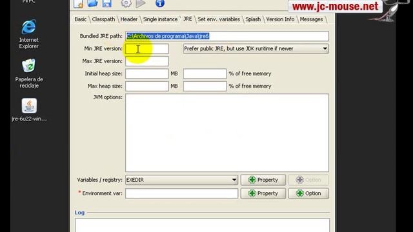The image size is (413, 232).
Task: Switch to the Messages tab
Action: tap(311, 19)
